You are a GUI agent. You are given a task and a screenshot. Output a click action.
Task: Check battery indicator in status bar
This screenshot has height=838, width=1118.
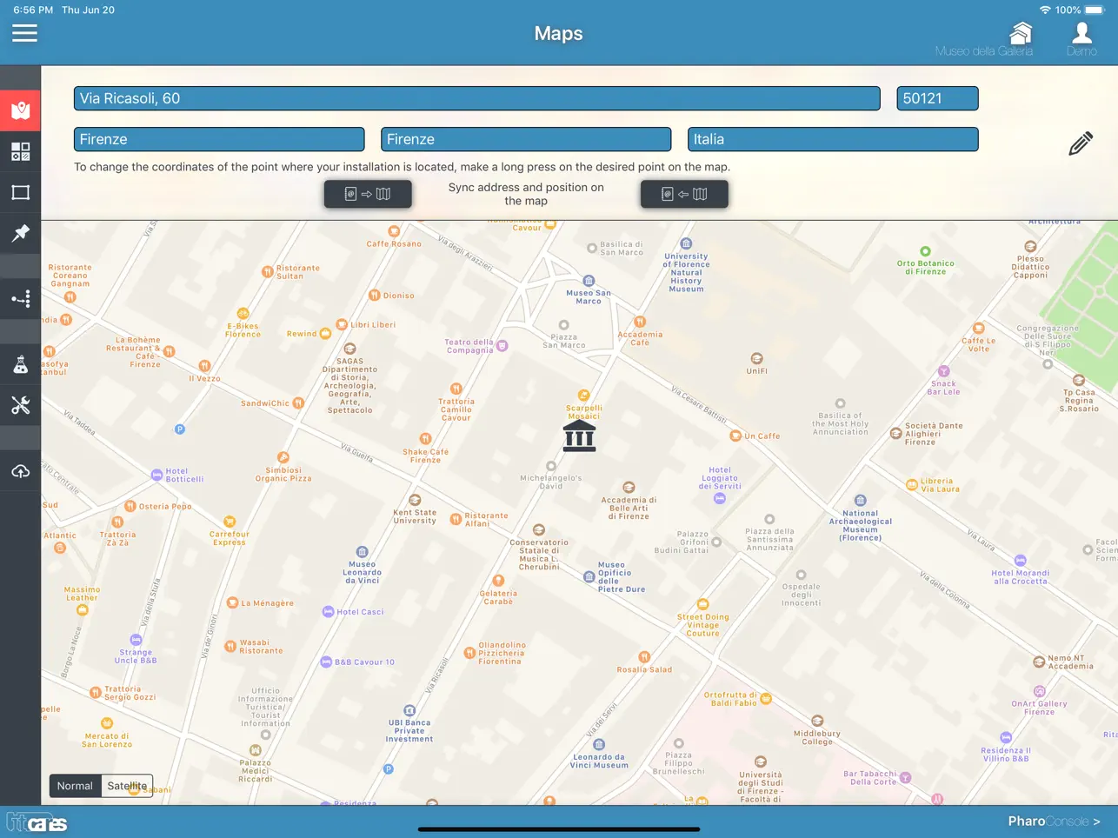pos(1095,10)
